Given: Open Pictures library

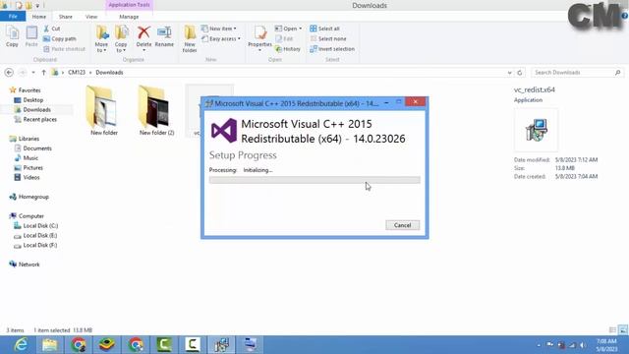Looking at the screenshot, I should tap(32, 168).
